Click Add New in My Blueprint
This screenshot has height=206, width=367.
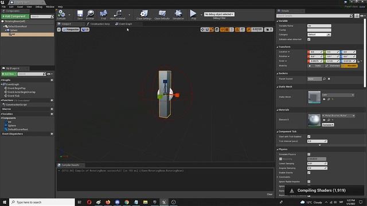coord(9,74)
